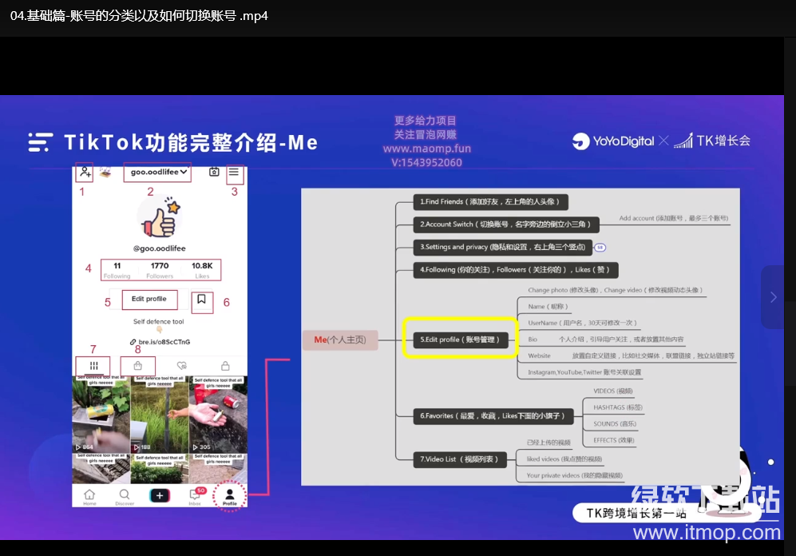Tap the Discover search icon

[125, 496]
